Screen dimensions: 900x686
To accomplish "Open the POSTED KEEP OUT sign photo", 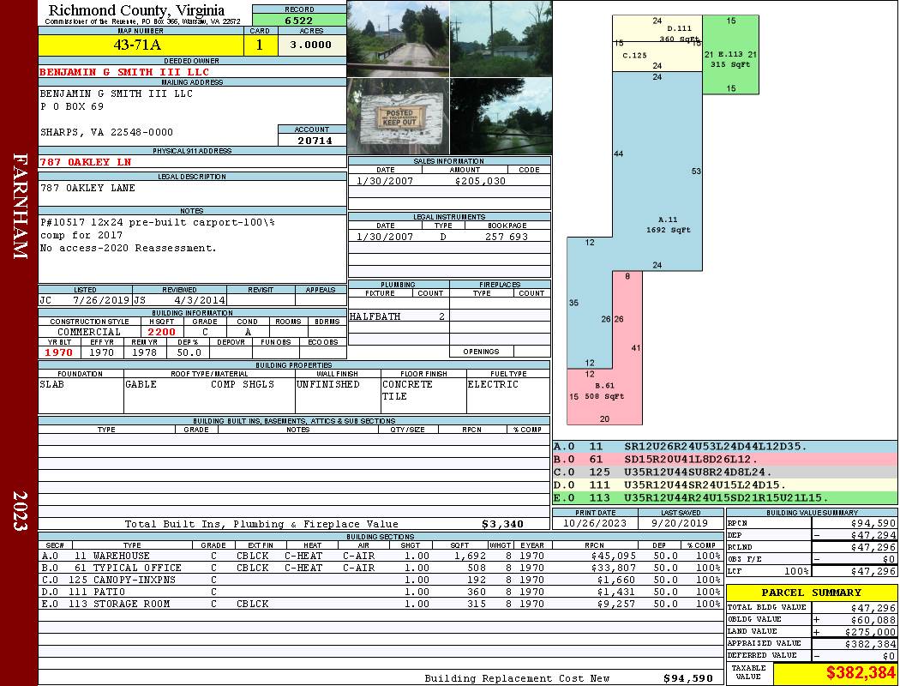I will point(399,116).
